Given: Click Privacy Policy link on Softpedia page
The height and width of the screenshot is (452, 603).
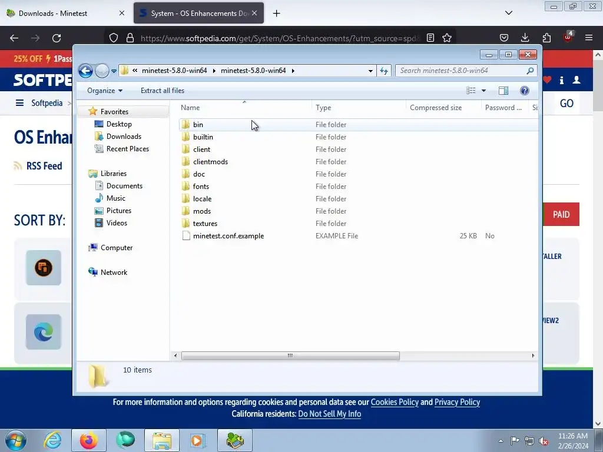Looking at the screenshot, I should pyautogui.click(x=457, y=402).
